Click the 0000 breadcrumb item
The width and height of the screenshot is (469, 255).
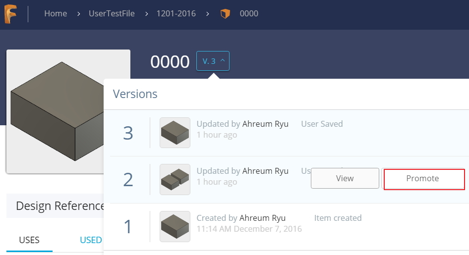249,13
